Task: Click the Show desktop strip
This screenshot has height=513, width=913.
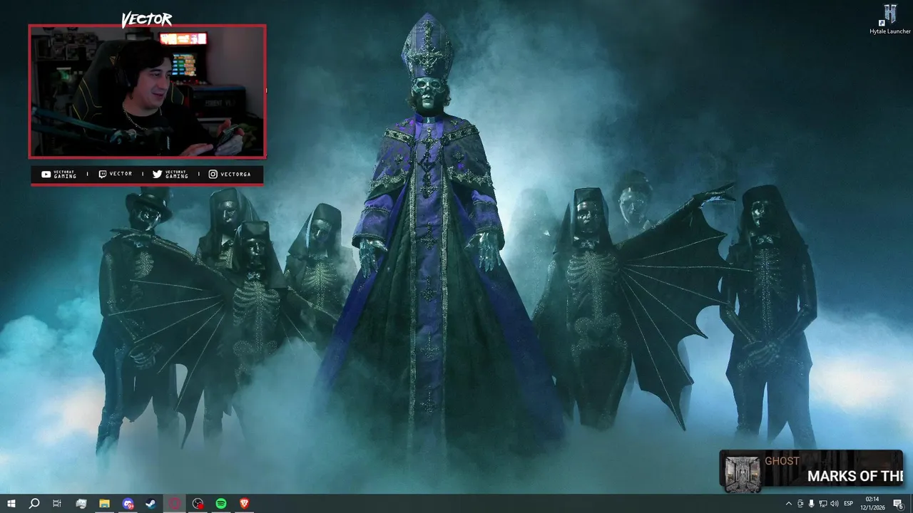Action: (911, 504)
